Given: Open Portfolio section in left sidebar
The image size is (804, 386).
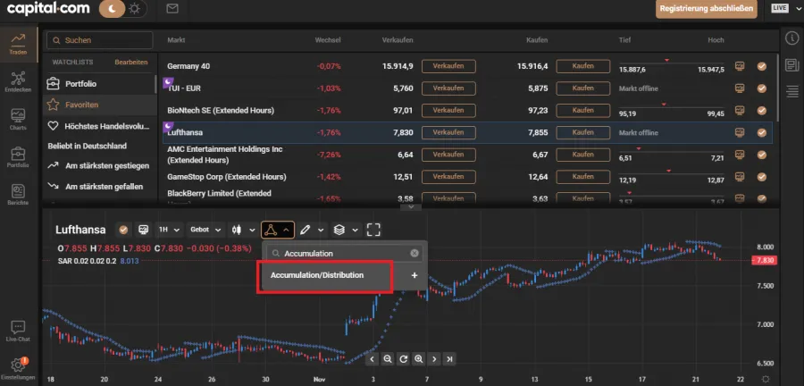Looking at the screenshot, I should pyautogui.click(x=19, y=157).
